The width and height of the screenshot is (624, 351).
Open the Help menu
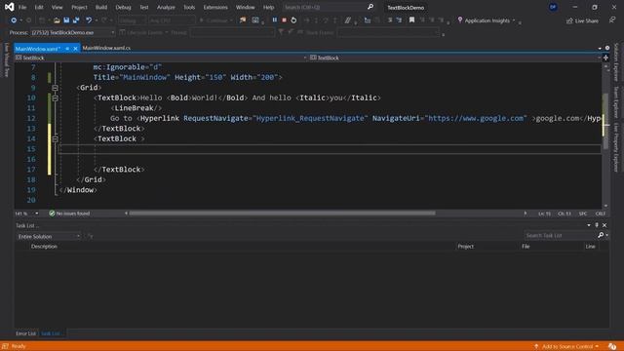(x=269, y=7)
